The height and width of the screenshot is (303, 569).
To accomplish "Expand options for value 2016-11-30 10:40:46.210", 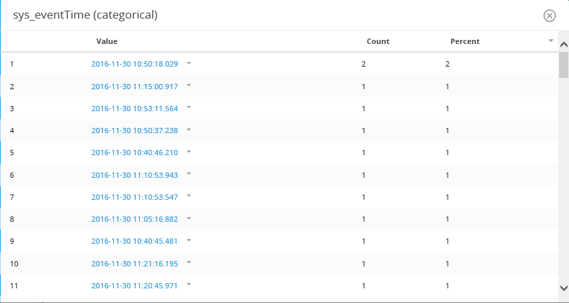I will (x=189, y=152).
